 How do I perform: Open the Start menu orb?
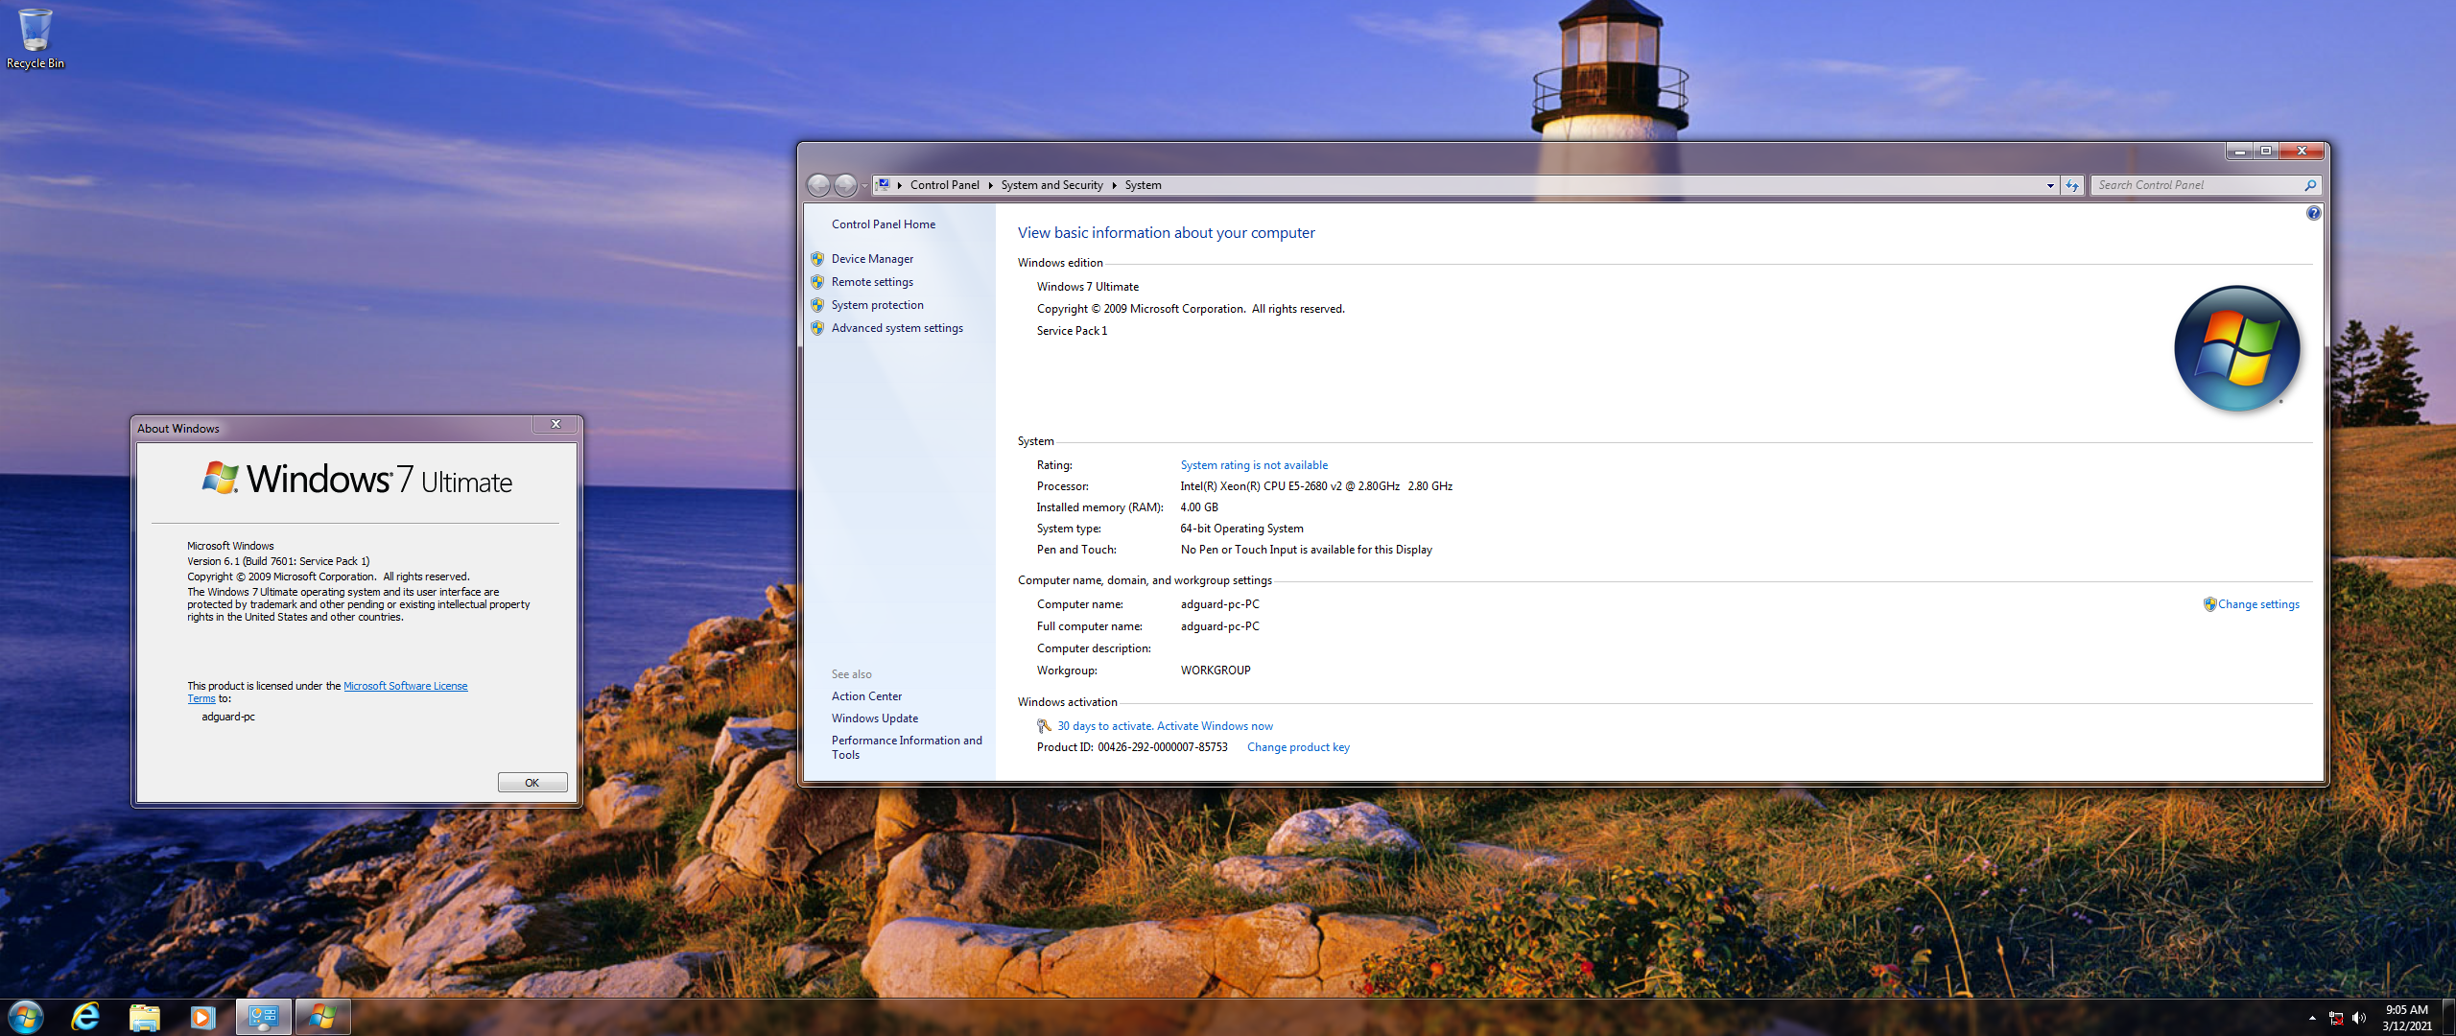(x=26, y=1017)
